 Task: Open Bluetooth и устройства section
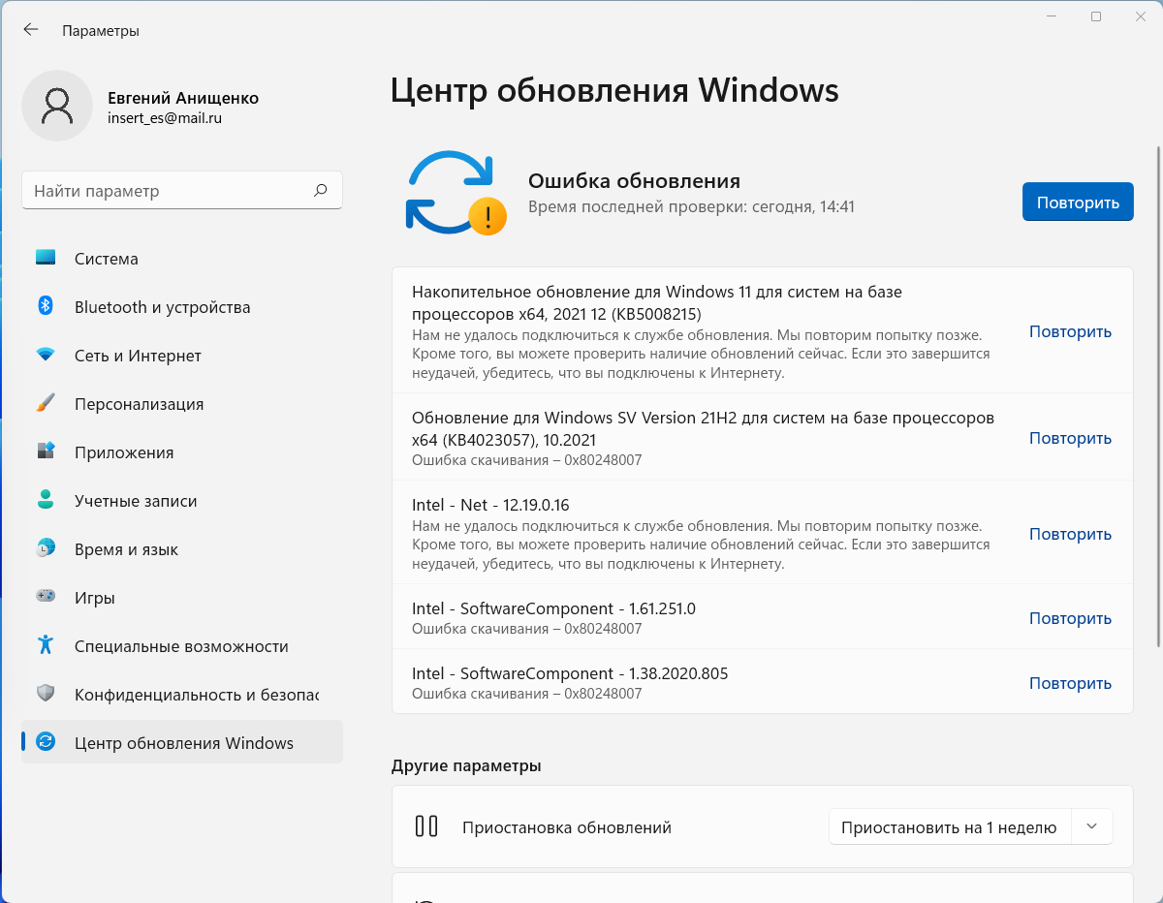[x=182, y=307]
